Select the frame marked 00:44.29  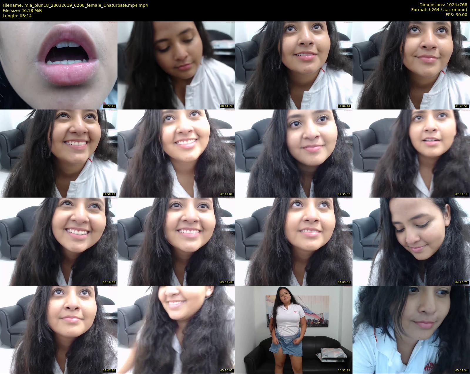pyautogui.click(x=176, y=65)
